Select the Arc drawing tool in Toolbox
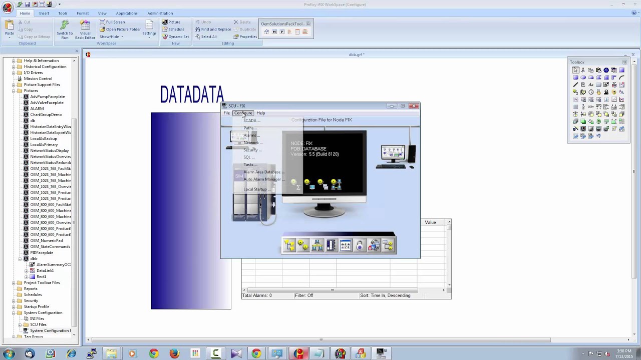Image resolution: width=641 pixels, height=360 pixels. click(x=621, y=77)
